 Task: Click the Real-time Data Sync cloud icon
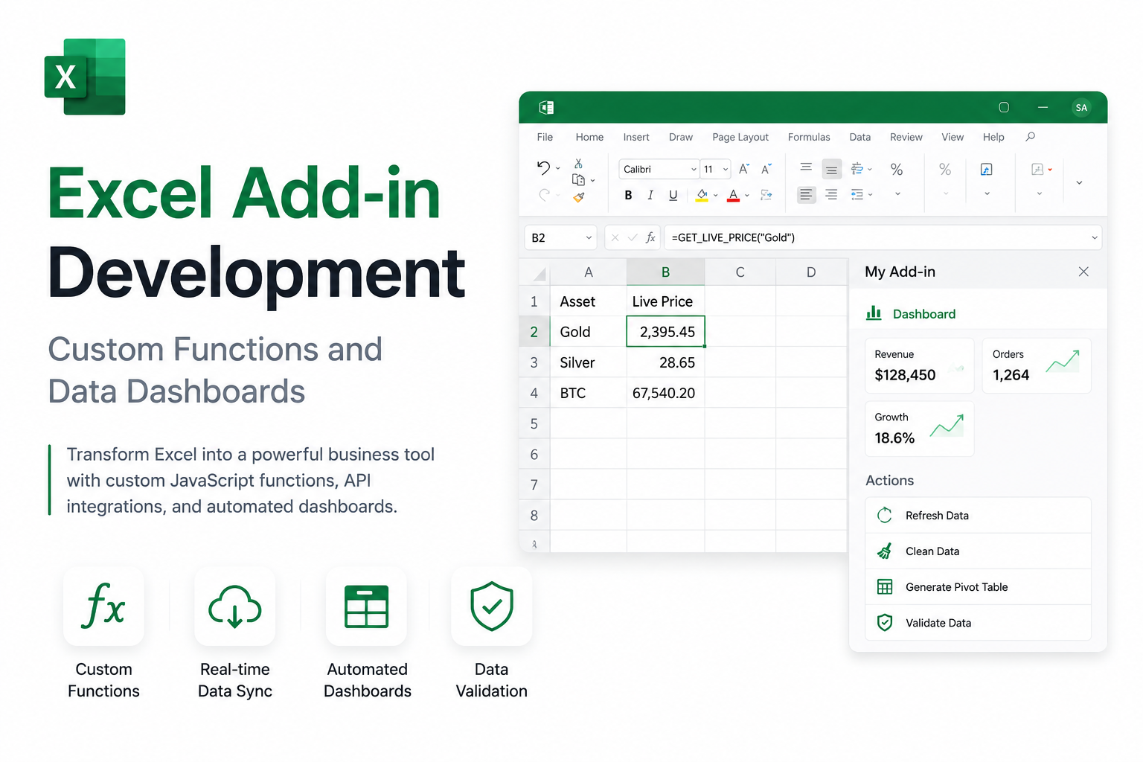coord(235,606)
